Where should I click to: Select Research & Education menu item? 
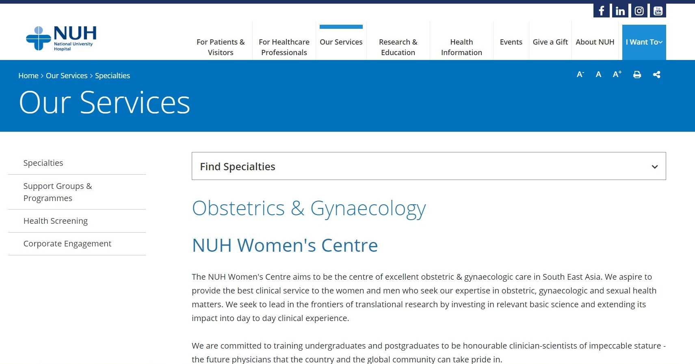(398, 47)
